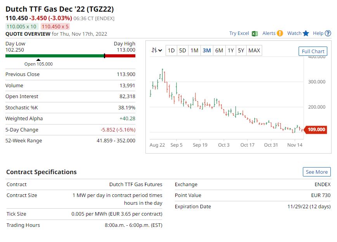Open the chart type dropdown
Screen dimensions: 337x242
tap(157, 50)
